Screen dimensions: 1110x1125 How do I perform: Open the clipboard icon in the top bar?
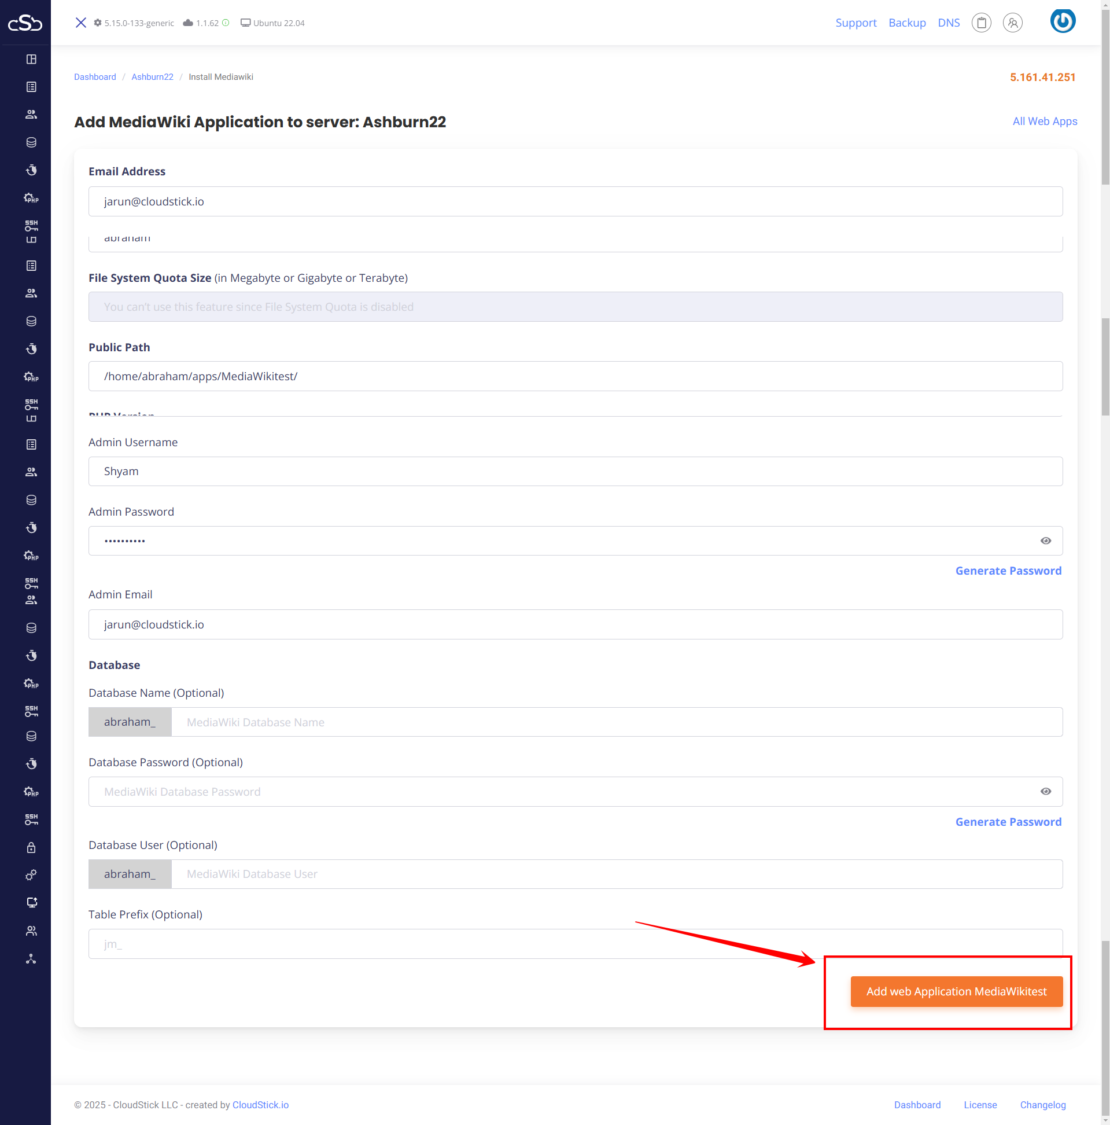pos(981,23)
